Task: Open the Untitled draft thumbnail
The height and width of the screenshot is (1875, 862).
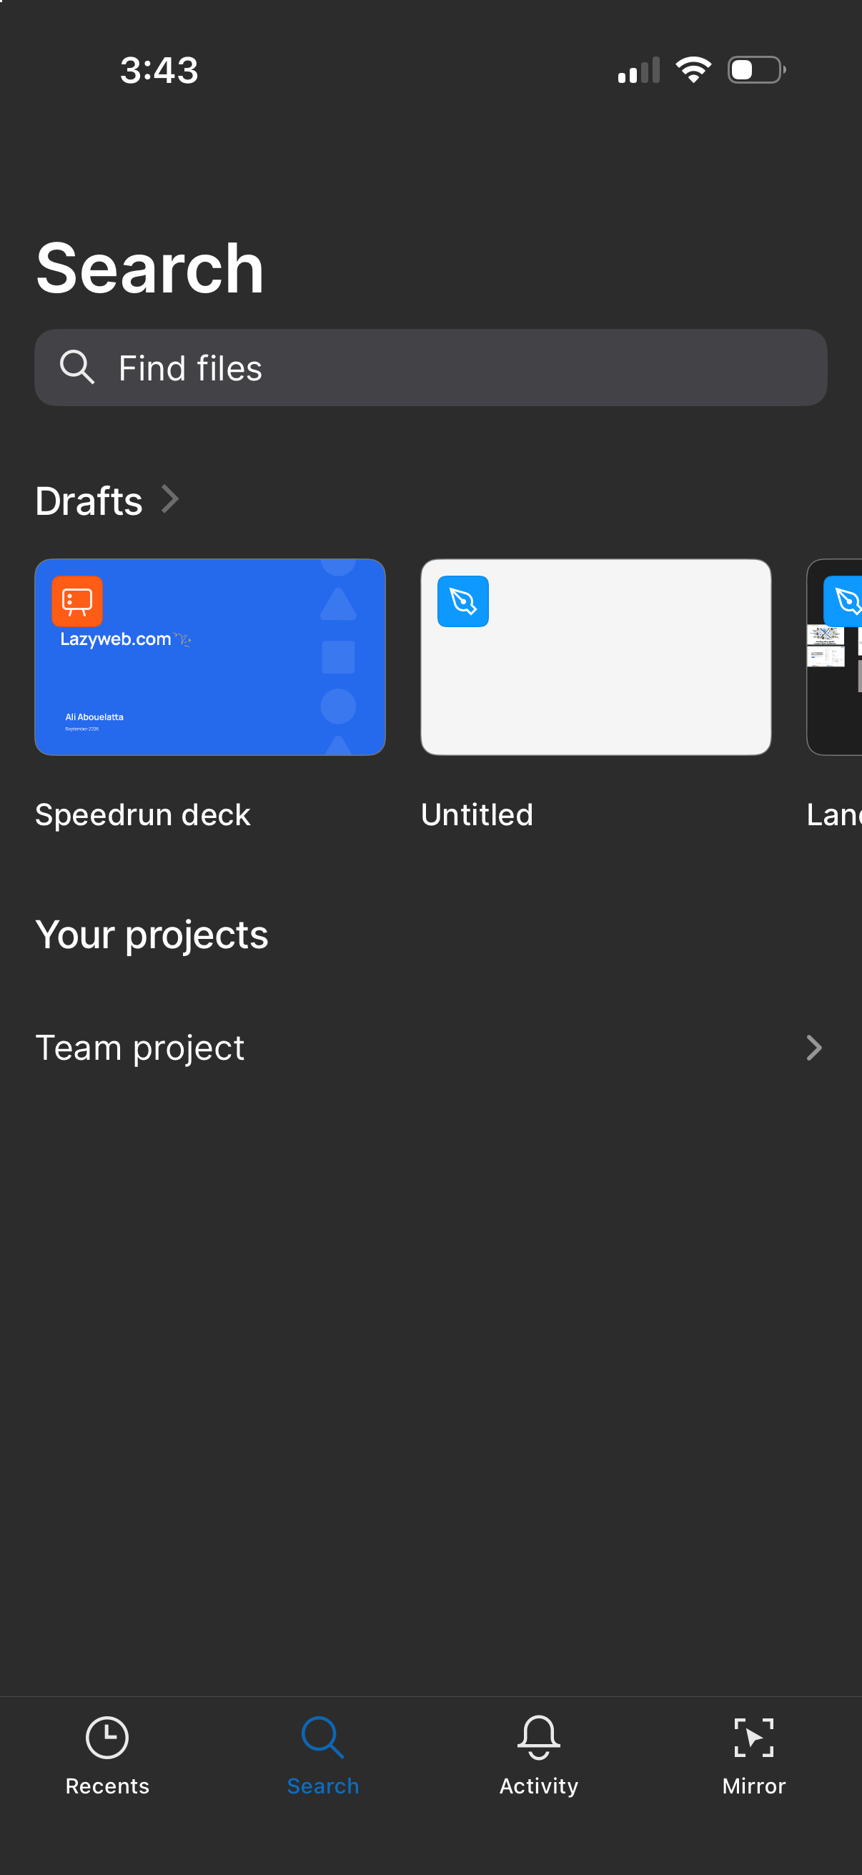Action: [595, 657]
